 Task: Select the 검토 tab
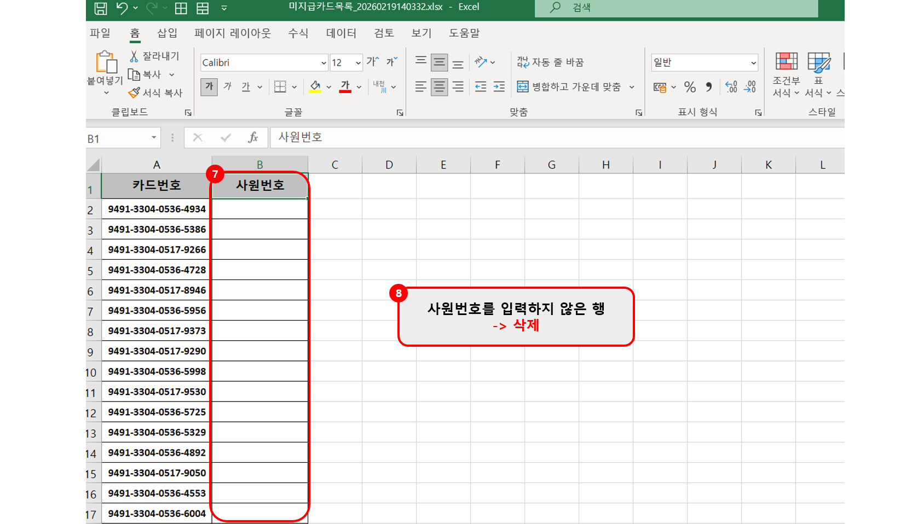(384, 33)
